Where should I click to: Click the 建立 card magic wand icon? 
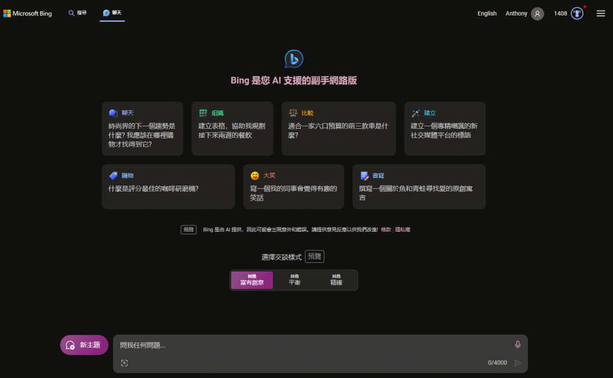[x=415, y=113]
